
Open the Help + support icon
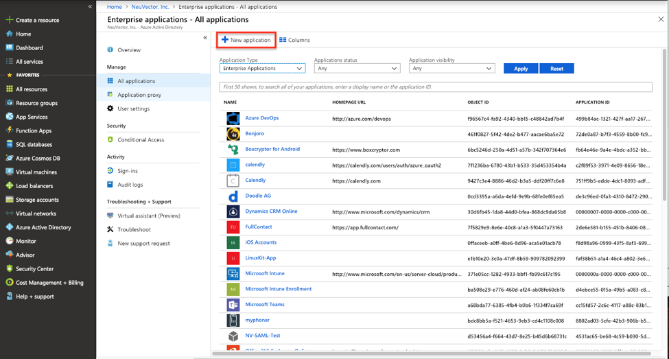click(x=10, y=296)
